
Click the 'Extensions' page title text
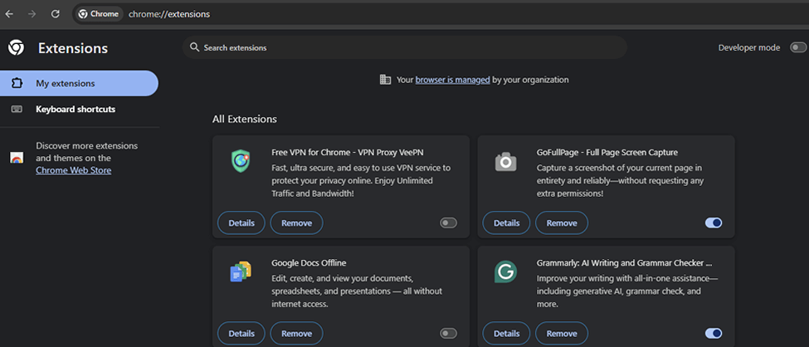(73, 48)
